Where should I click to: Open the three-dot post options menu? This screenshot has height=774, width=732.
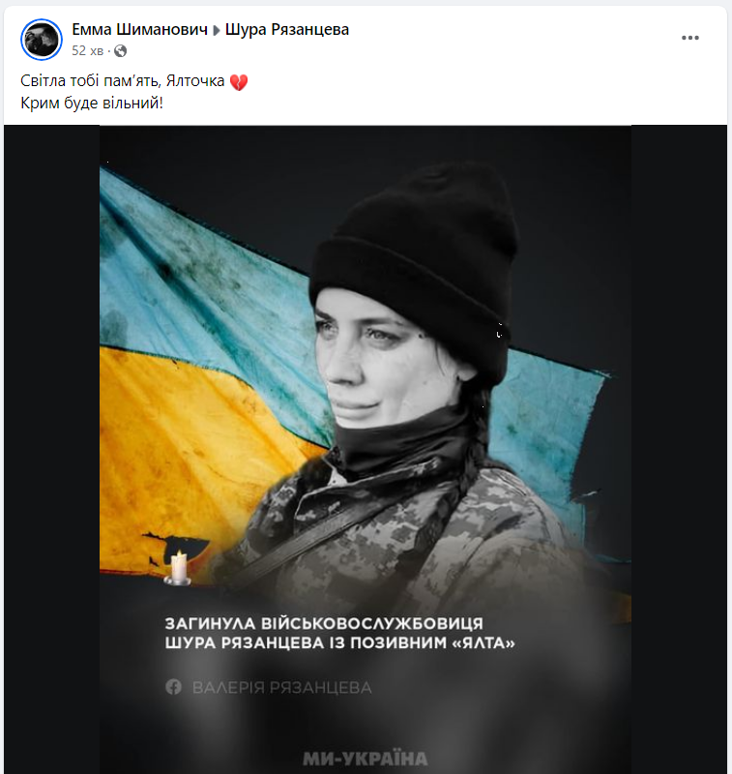(689, 38)
